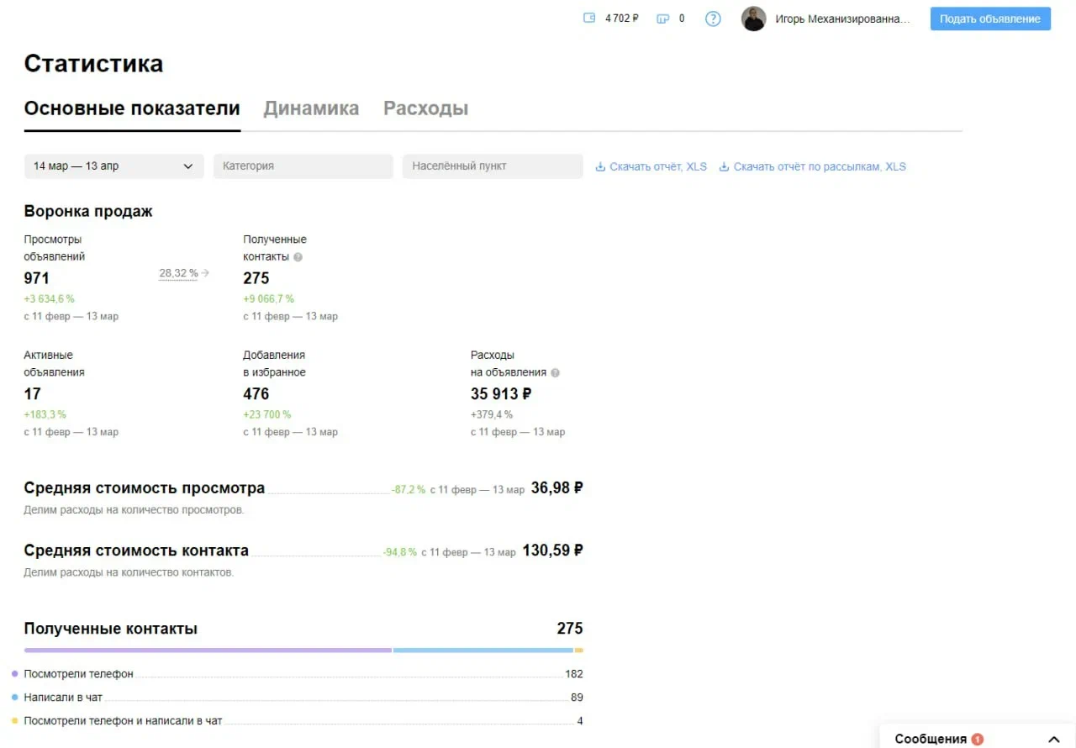Click the 4 702 ₽ balance amount
Image resolution: width=1076 pixels, height=748 pixels.
coord(622,18)
